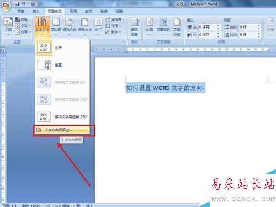Open the 分栏 columns button

[x=98, y=26]
